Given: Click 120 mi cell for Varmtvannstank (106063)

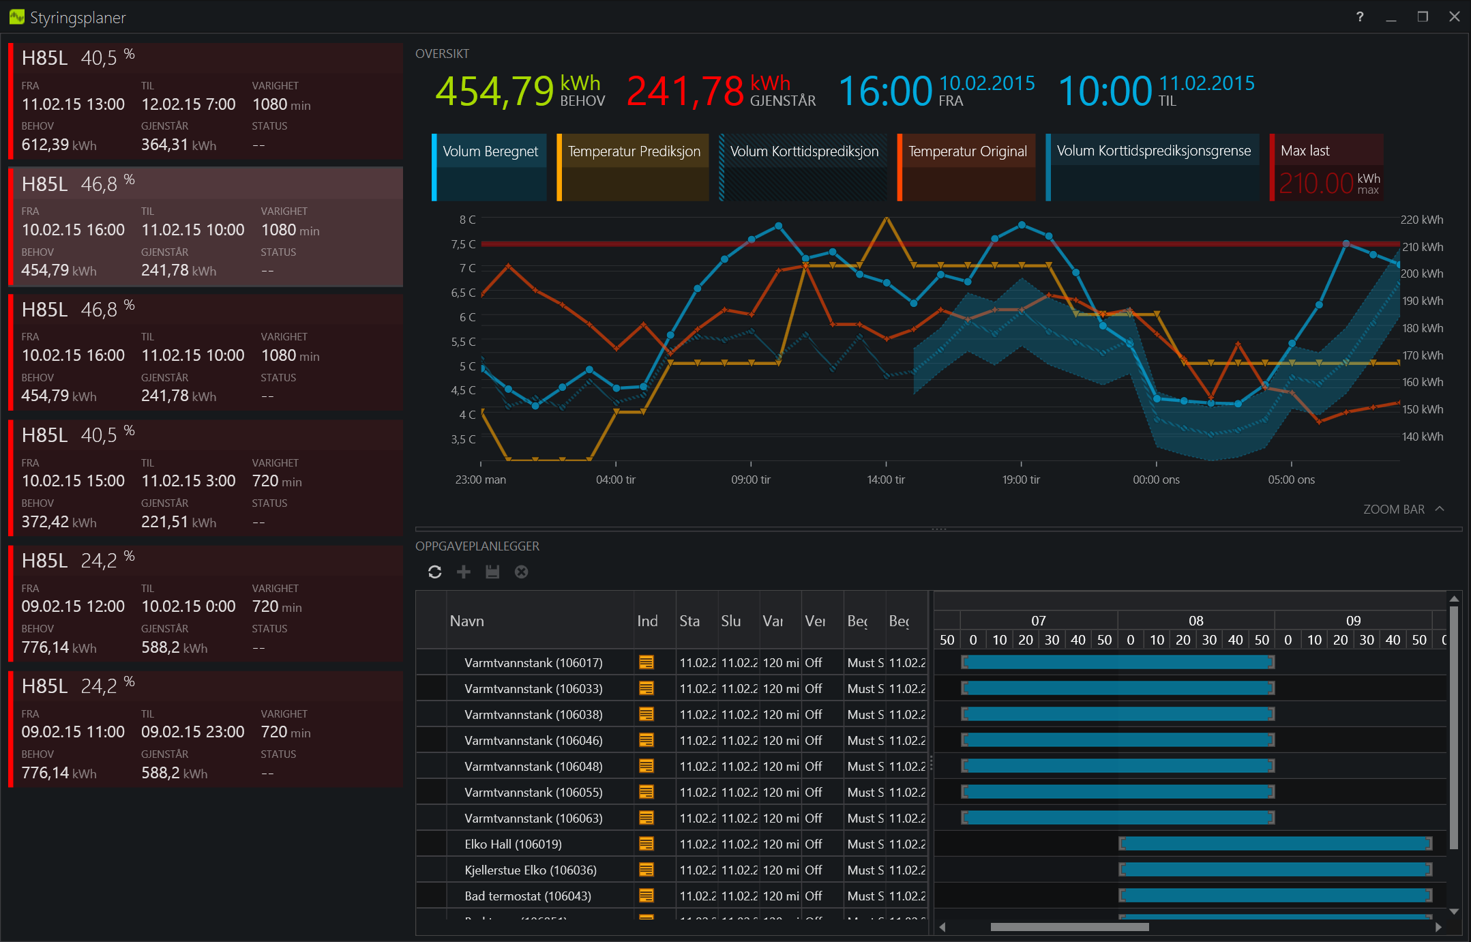Looking at the screenshot, I should click(780, 818).
